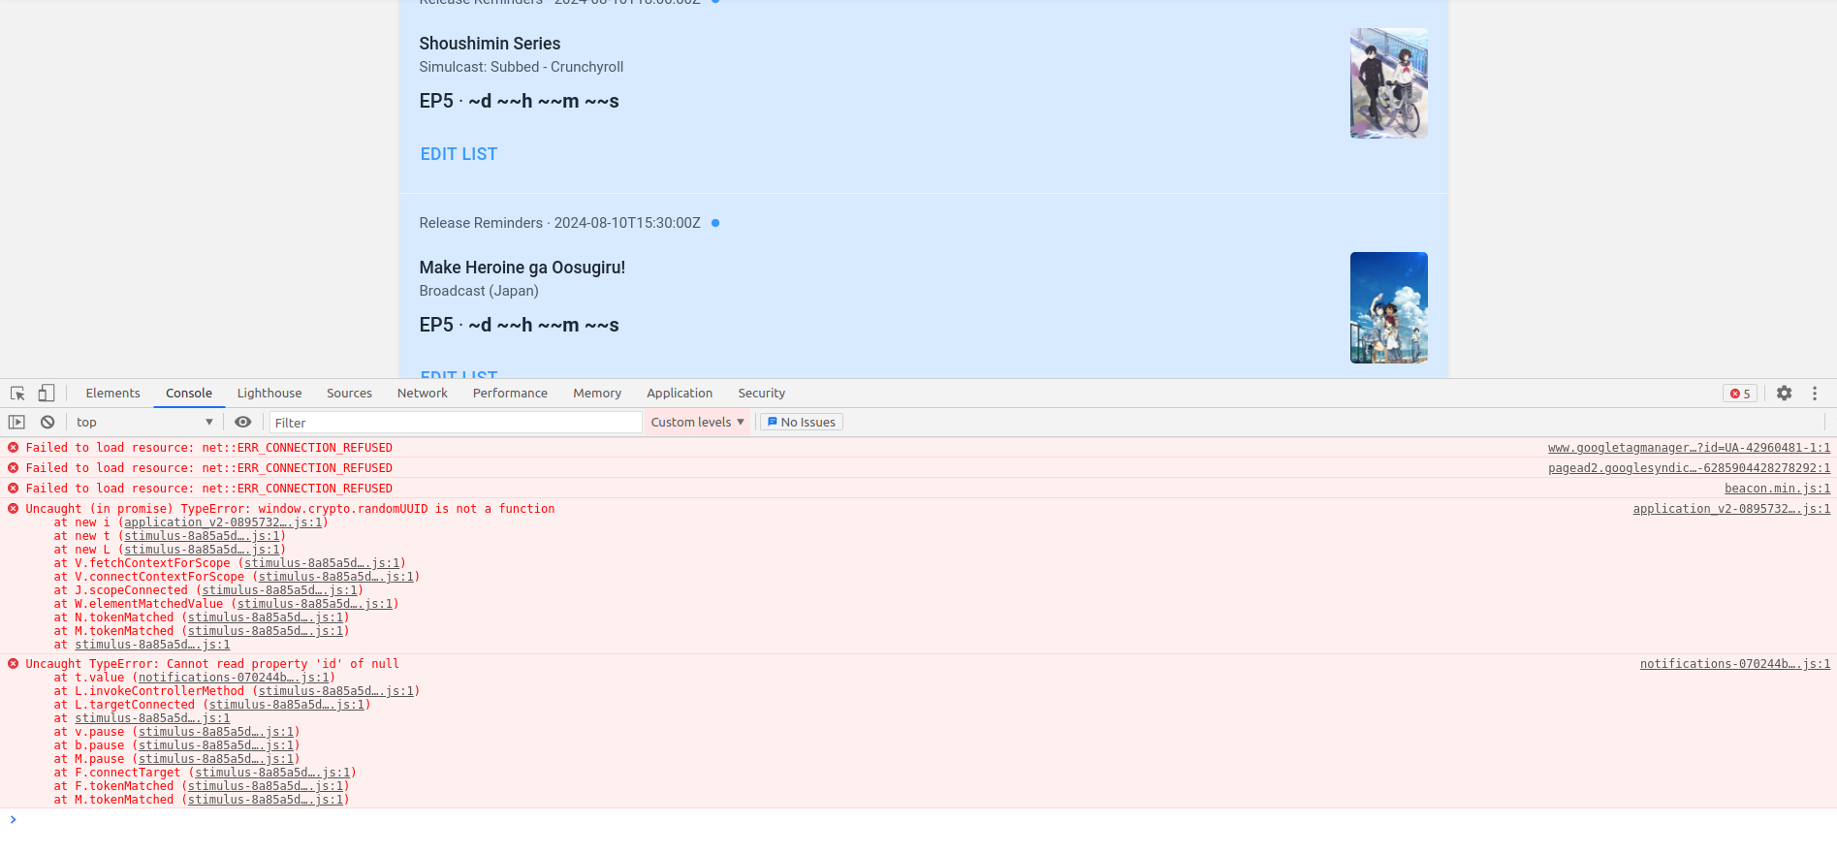Toggle the device toolbar icon
The width and height of the screenshot is (1837, 854).
46,394
